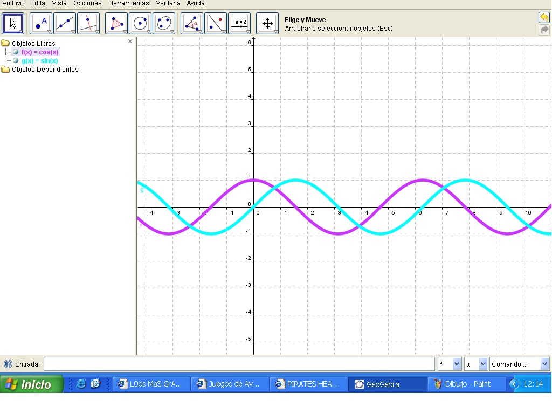
Task: Select the Angle tool
Action: pyautogui.click(x=191, y=24)
